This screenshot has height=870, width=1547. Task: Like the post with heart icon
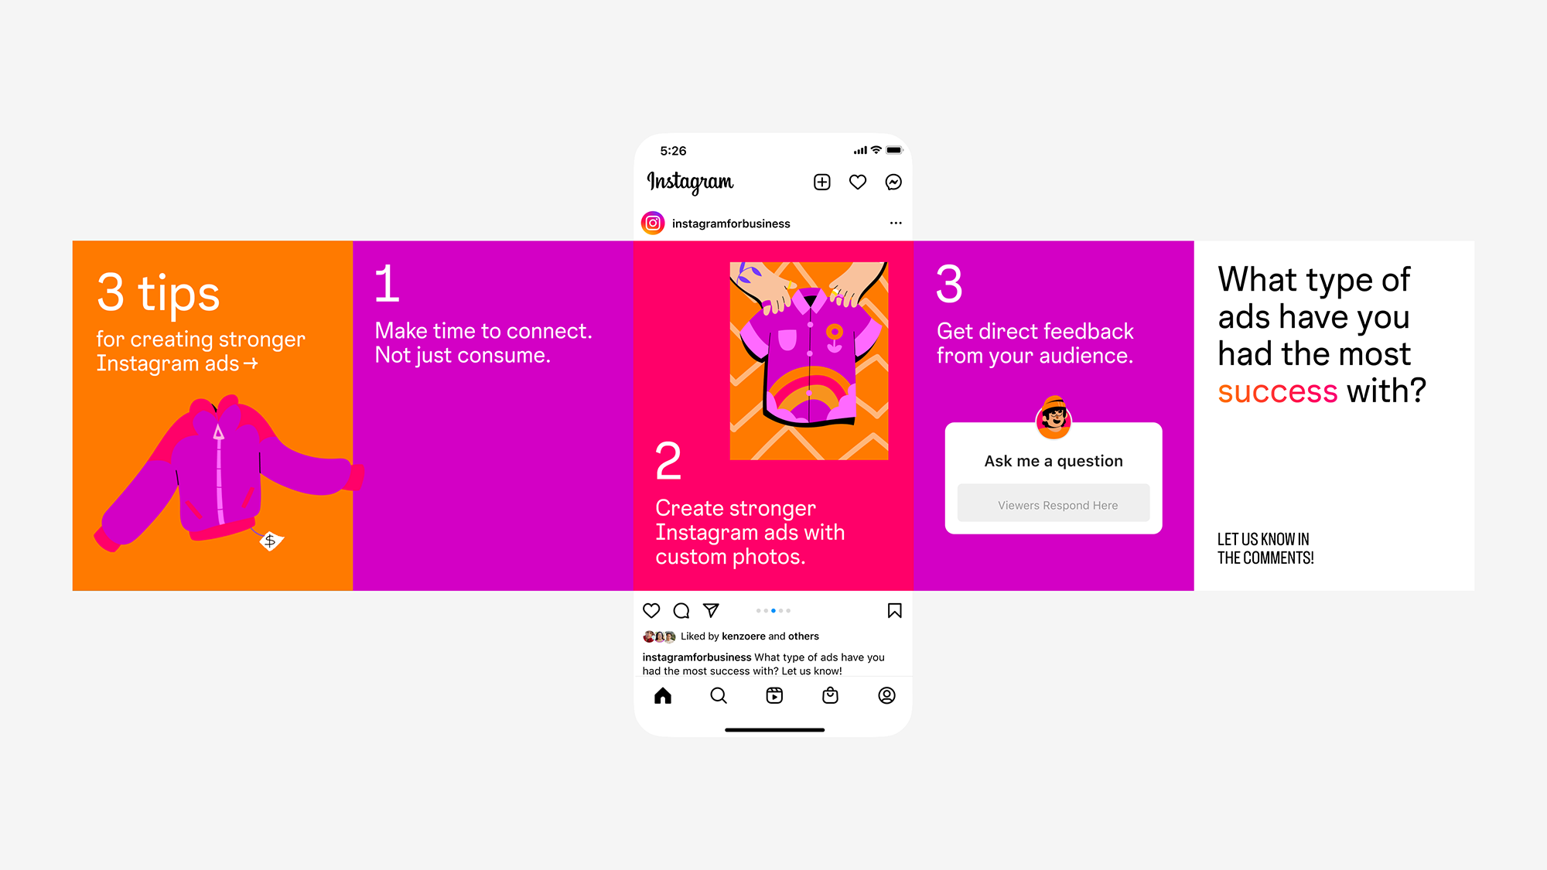click(651, 611)
